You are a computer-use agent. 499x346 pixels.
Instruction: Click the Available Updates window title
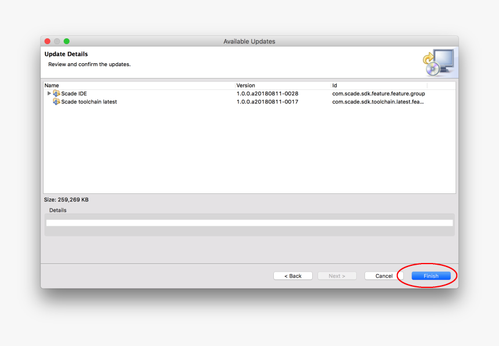(249, 41)
